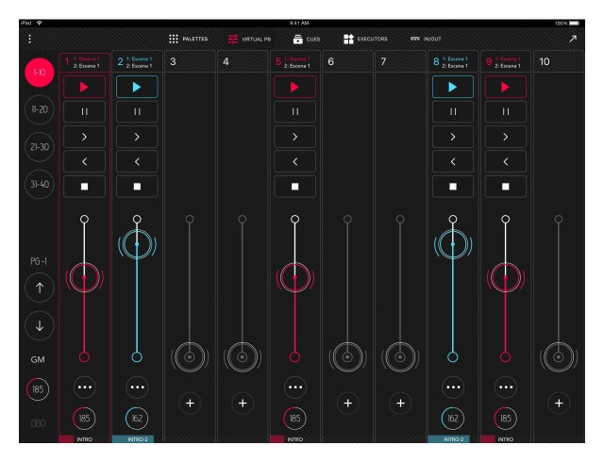Tap the 162 level dial on playback 8
Screen dimensions: 604x462
point(453,418)
